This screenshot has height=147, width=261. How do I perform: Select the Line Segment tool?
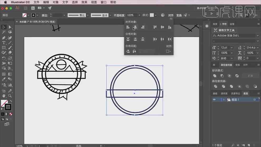pos(10,43)
